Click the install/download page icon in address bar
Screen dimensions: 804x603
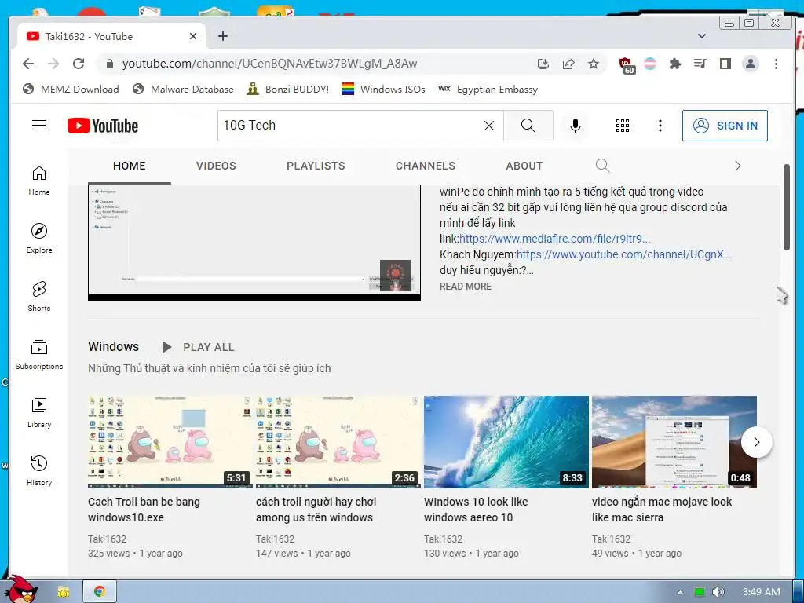point(543,64)
